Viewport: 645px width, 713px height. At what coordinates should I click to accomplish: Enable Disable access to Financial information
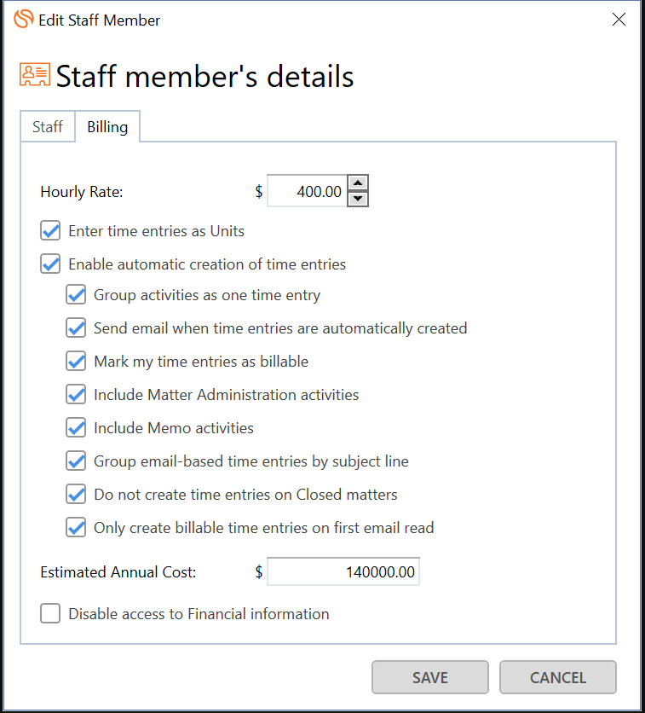tap(50, 613)
